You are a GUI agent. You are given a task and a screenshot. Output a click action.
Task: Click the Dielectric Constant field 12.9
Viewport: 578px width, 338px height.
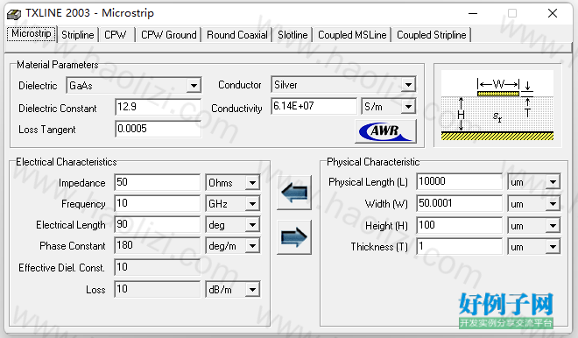click(x=158, y=107)
